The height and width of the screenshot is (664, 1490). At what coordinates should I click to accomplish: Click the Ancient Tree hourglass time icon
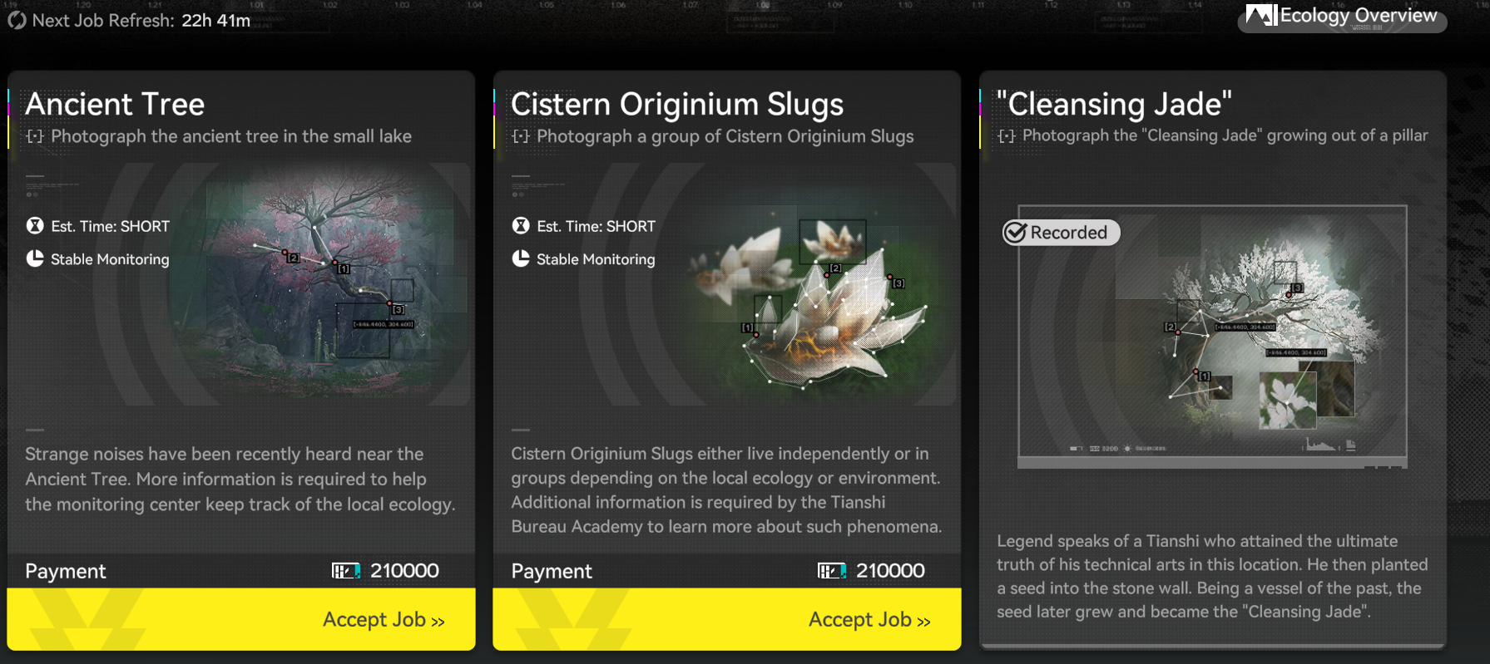tap(35, 226)
